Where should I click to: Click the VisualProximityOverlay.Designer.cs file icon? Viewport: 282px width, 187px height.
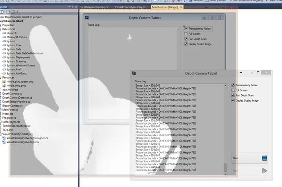pyautogui.click(x=4, y=138)
